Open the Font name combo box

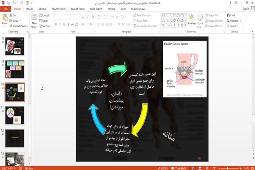63,17
